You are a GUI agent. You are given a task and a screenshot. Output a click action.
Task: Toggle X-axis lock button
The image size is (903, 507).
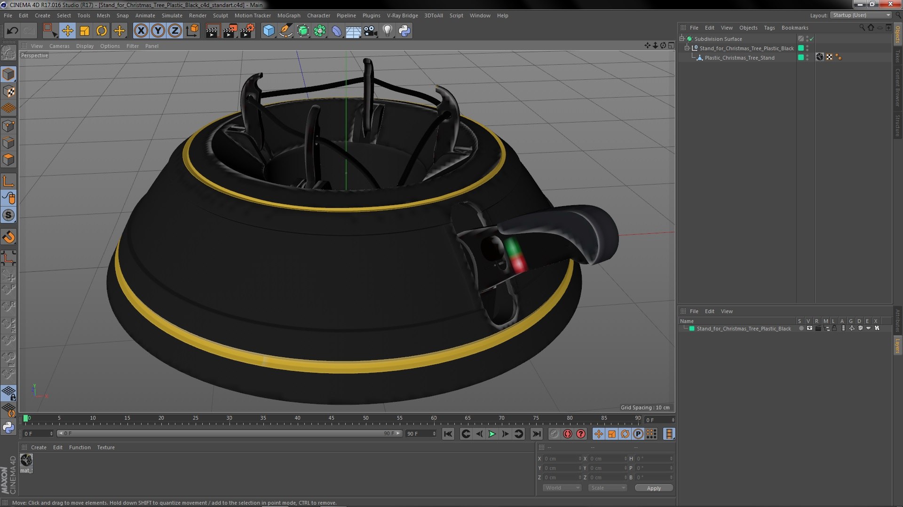(x=141, y=31)
